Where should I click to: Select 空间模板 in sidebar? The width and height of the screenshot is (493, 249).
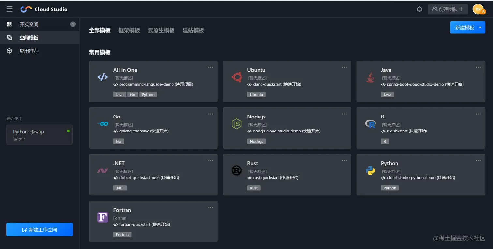[40, 38]
